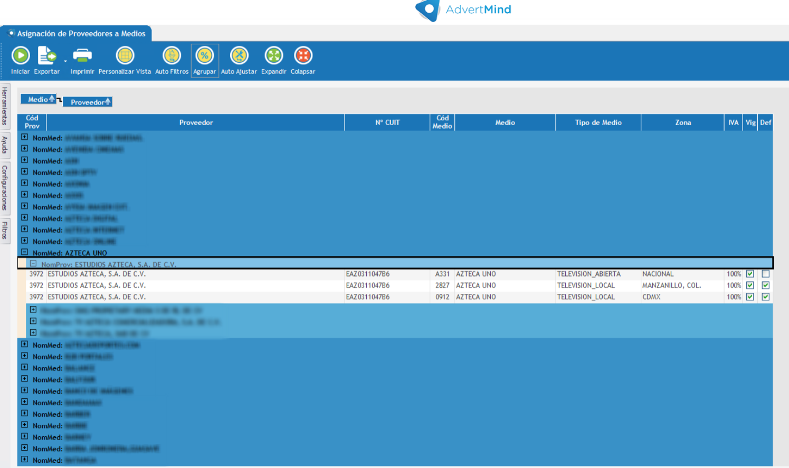Toggle Vig checkbox in NACIONAL row
This screenshot has width=789, height=468.
(750, 274)
